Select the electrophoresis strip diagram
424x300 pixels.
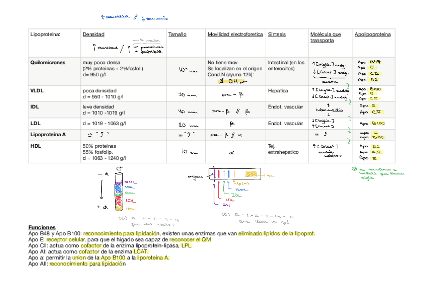(235, 174)
